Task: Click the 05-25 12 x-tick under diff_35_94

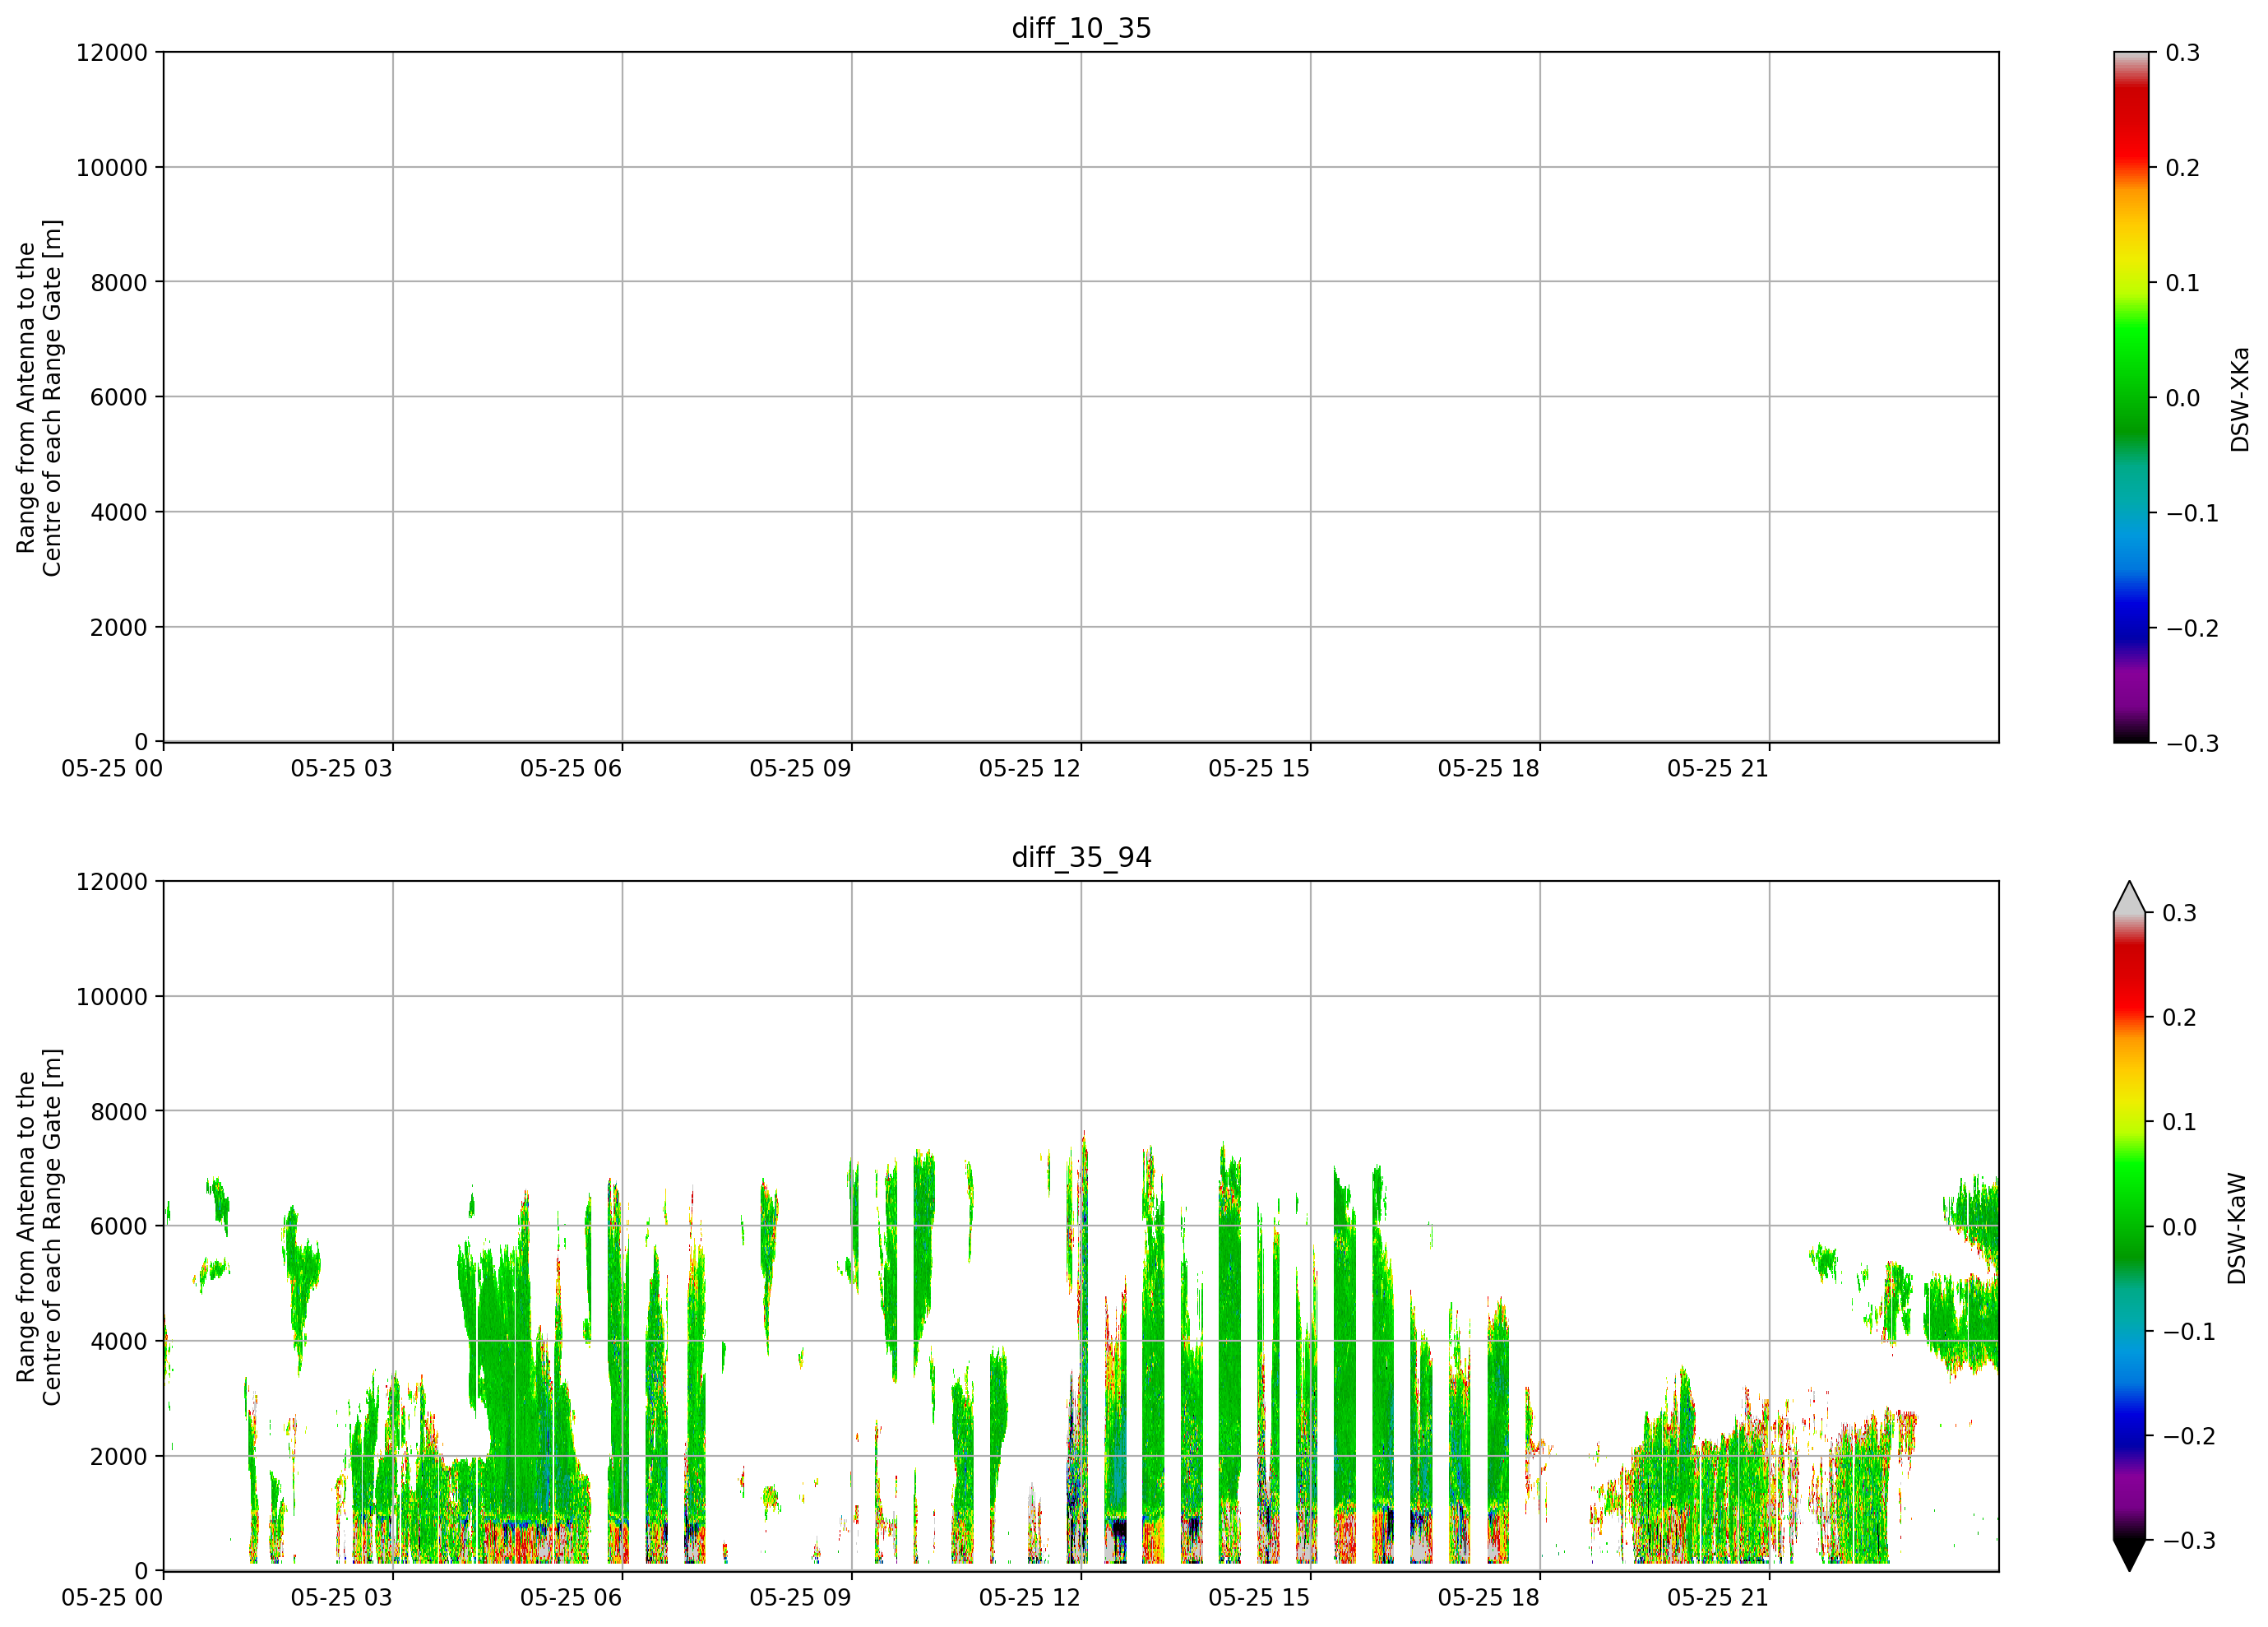Action: click(1030, 1597)
